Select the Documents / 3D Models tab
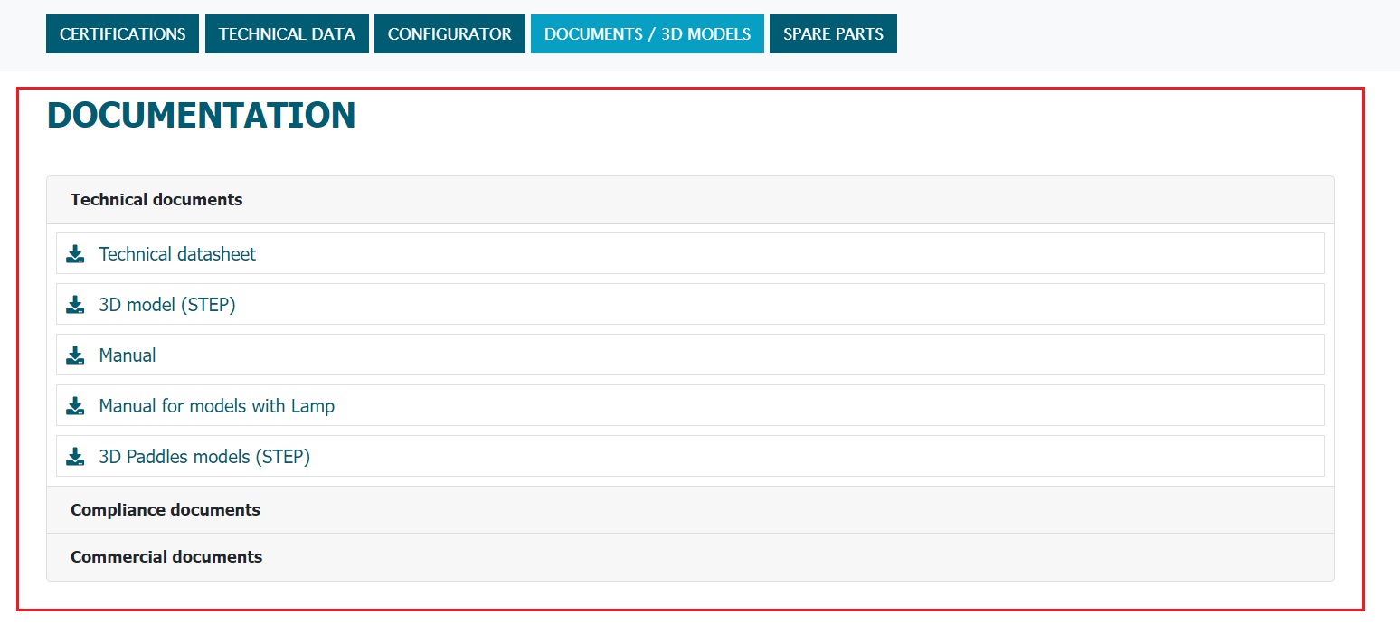Viewport: 1400px width, 635px height. pos(648,34)
